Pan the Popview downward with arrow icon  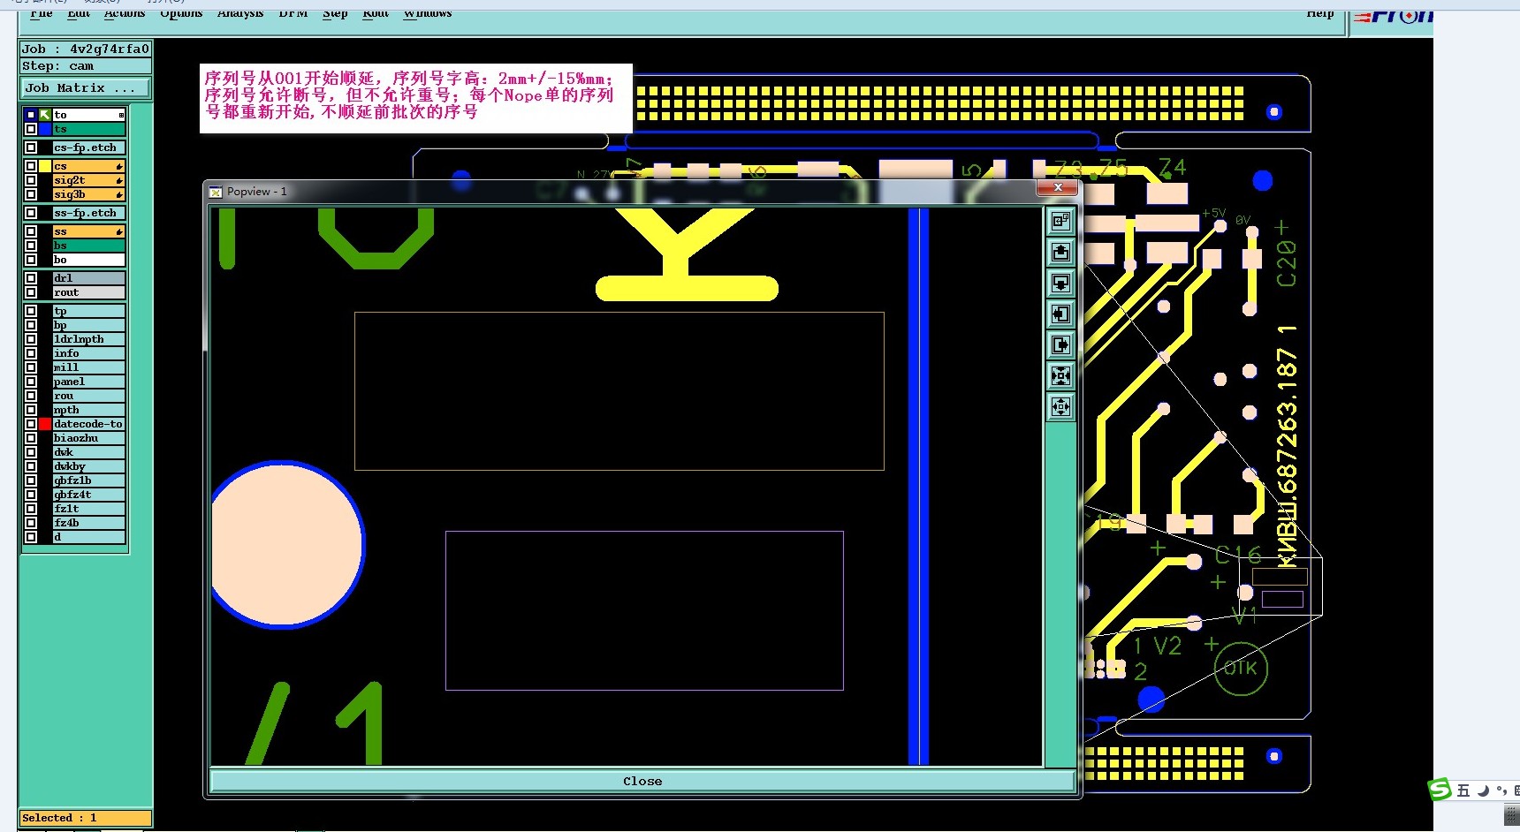tap(1060, 284)
